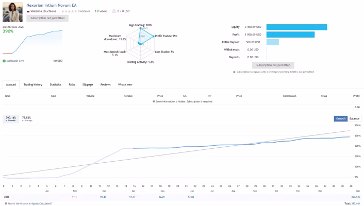Click the info icon beside the leverage warning
The height and width of the screenshot is (206, 364).
coord(234,72)
